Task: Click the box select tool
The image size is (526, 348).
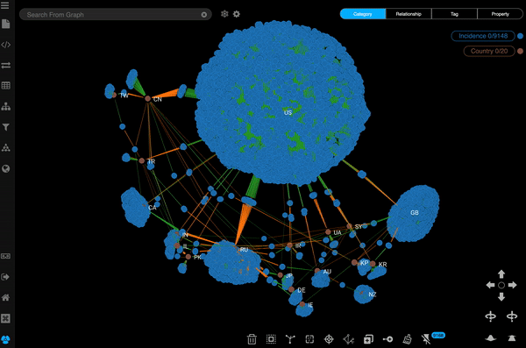Action: (x=271, y=339)
